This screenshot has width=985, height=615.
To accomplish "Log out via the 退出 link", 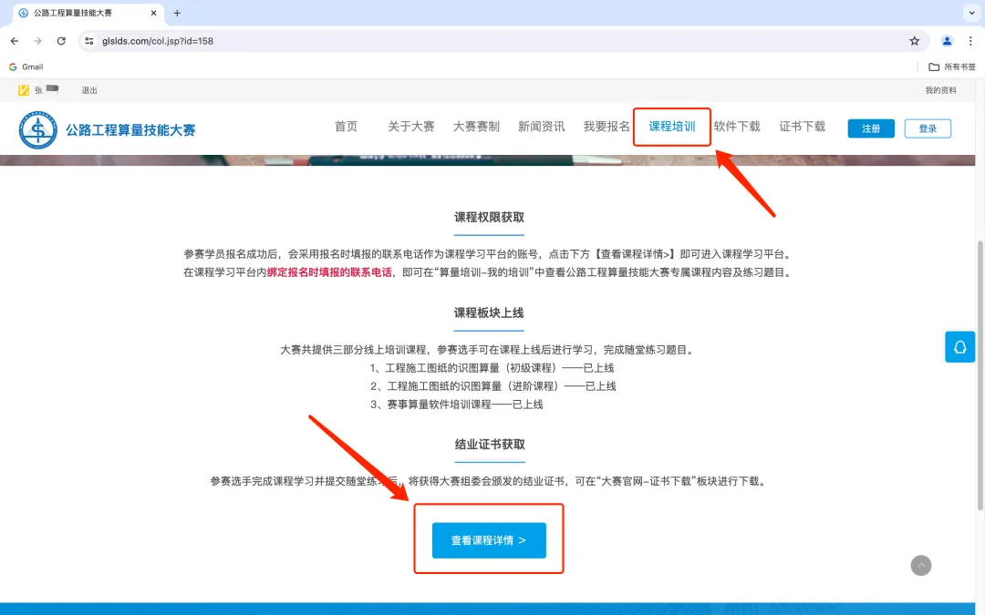I will pos(88,90).
